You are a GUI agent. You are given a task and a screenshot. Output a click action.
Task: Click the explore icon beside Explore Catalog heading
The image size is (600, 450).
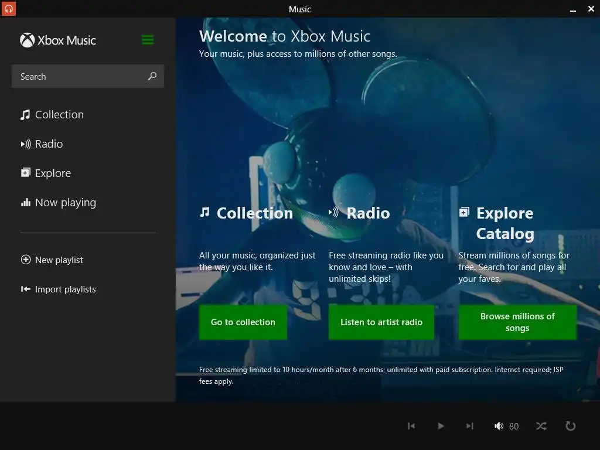coord(464,212)
